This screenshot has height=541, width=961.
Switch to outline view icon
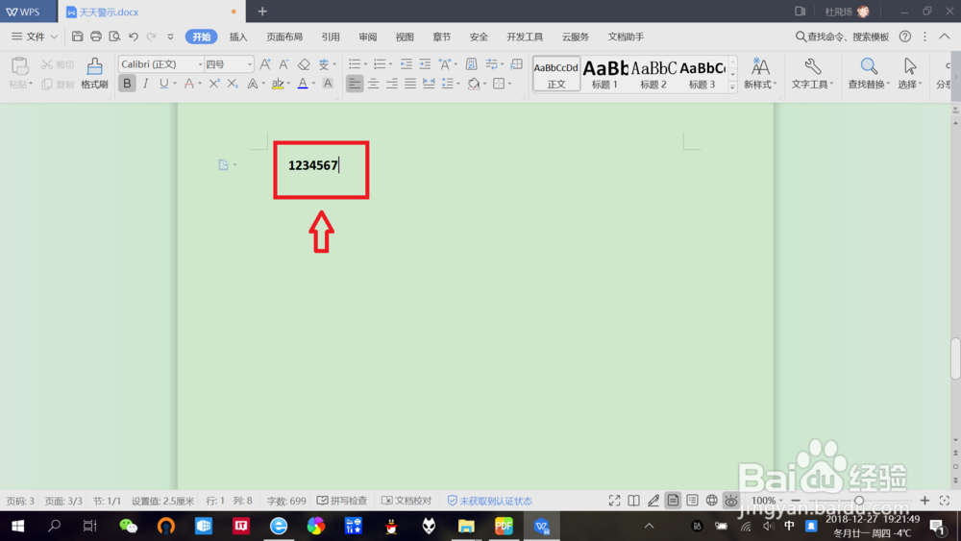pos(692,501)
